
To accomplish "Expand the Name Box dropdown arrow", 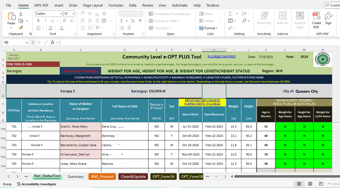I will 27,42.
